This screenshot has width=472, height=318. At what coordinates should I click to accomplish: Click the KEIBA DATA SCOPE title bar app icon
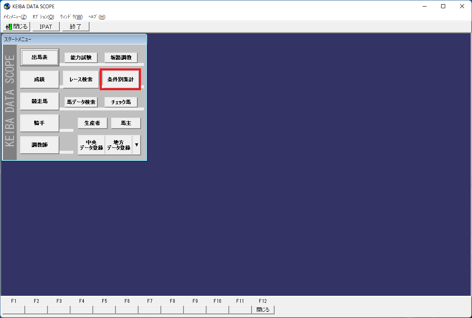pyautogui.click(x=7, y=6)
